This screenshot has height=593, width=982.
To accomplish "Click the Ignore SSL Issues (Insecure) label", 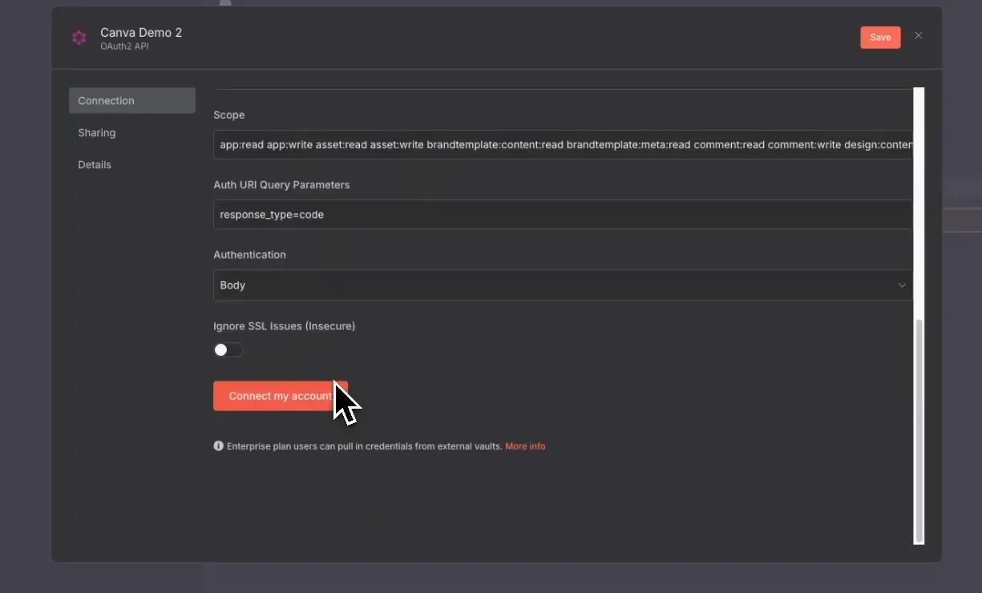I will 284,326.
